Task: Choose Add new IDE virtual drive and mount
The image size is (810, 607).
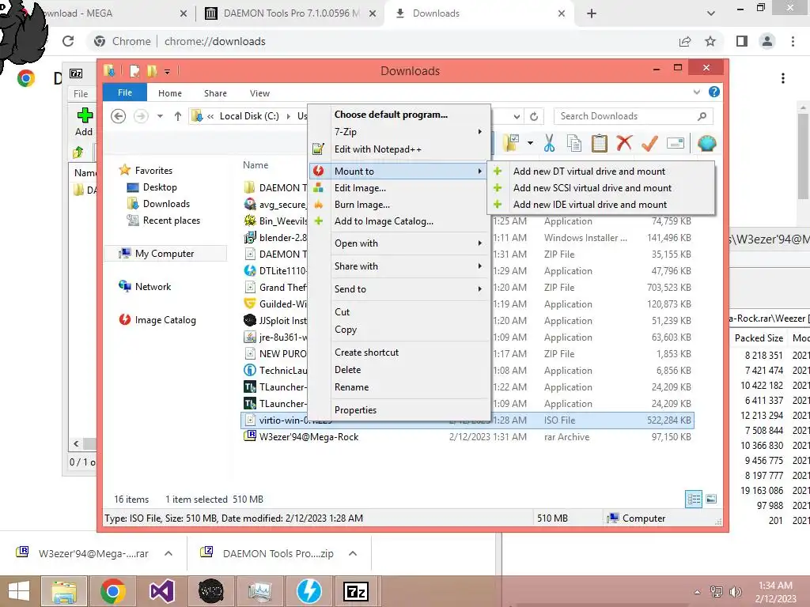Action: (x=601, y=205)
